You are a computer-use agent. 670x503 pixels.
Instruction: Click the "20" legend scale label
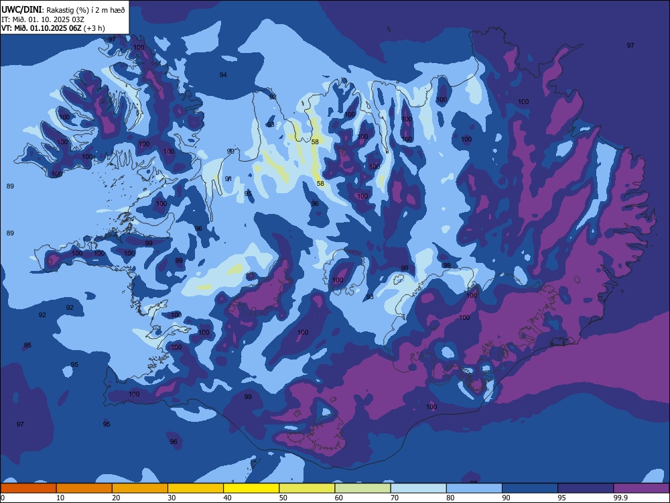[x=116, y=498]
